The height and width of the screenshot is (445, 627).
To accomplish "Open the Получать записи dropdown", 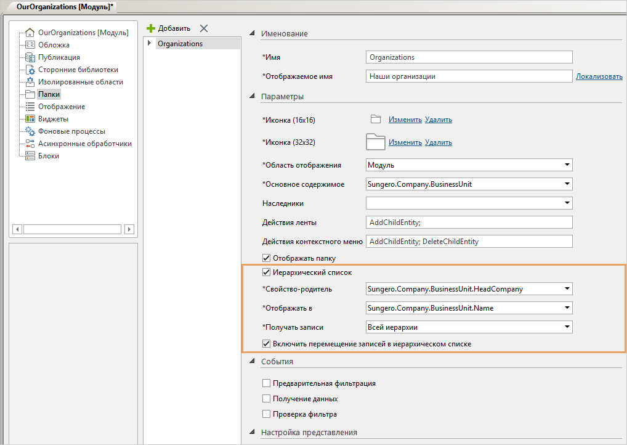I will click(x=567, y=327).
